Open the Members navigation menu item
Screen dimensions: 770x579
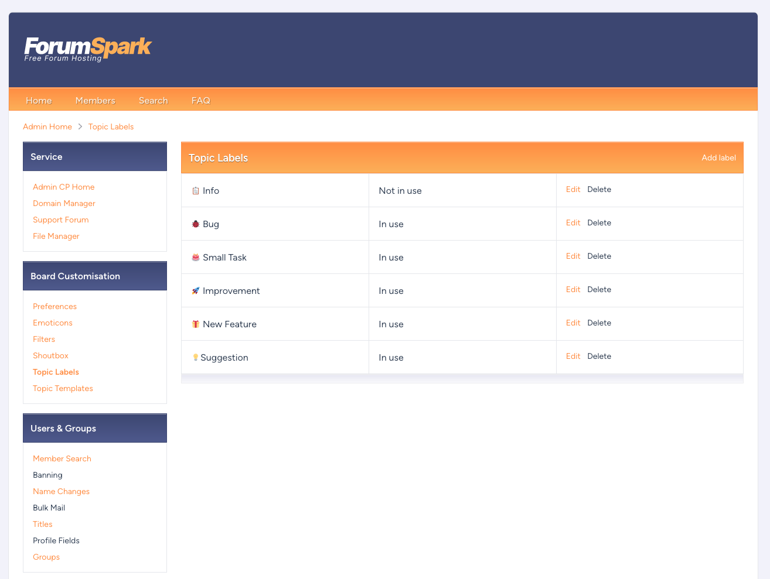(x=95, y=100)
